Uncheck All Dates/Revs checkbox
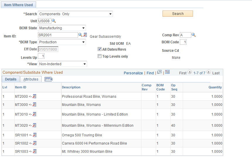Viewport: 252px width, 158px height. [99, 49]
